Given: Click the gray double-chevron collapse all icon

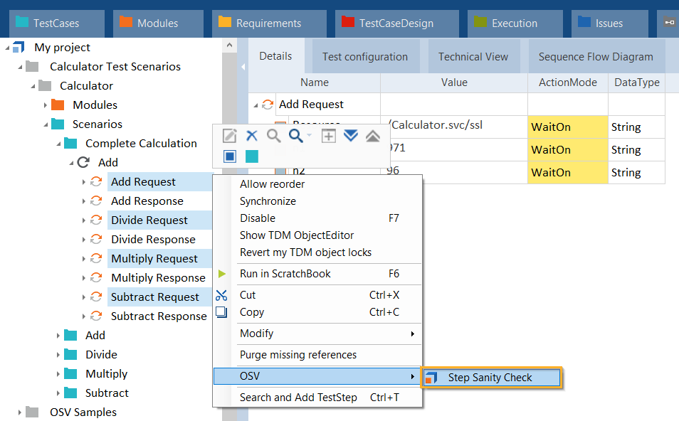Looking at the screenshot, I should point(372,136).
